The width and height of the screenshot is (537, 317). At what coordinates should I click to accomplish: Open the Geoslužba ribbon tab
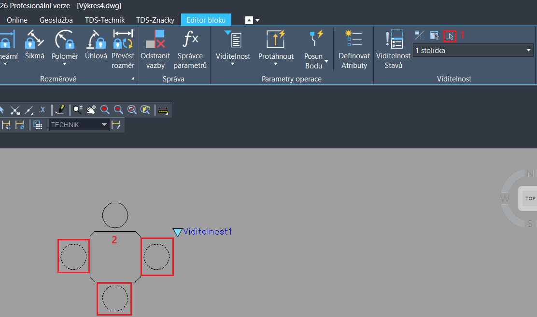point(56,20)
